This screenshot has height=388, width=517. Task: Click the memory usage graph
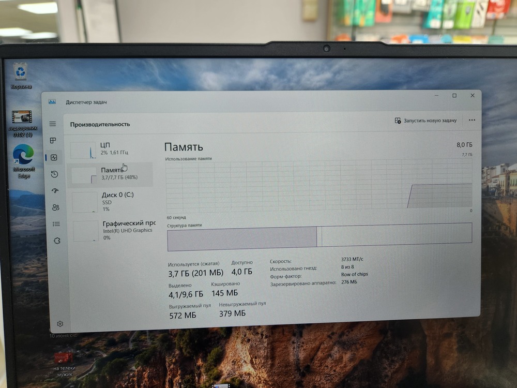(320, 186)
